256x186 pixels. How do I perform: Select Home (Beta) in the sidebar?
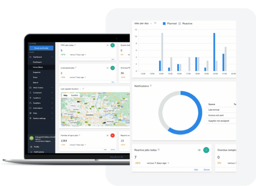click(38, 67)
